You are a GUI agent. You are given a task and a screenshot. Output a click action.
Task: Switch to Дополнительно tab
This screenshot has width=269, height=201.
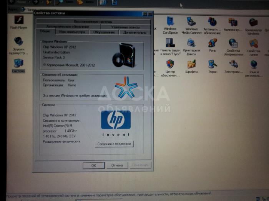(135, 32)
